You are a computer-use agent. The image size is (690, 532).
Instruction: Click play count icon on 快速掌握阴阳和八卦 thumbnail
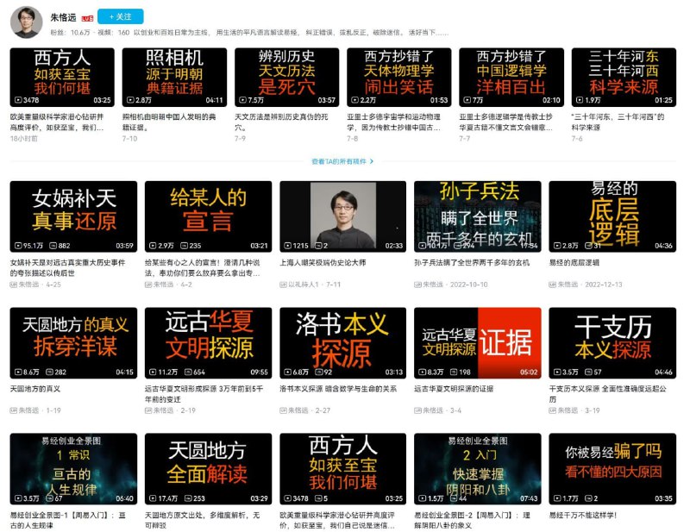pyautogui.click(x=421, y=498)
